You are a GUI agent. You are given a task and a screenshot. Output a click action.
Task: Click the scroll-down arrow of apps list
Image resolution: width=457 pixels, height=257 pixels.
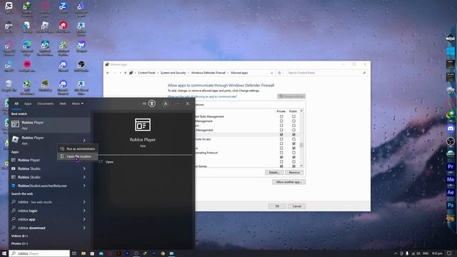(x=301, y=166)
